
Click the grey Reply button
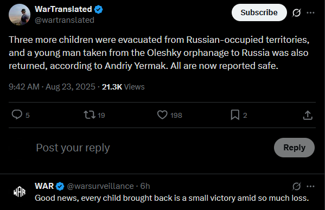[x=294, y=148]
